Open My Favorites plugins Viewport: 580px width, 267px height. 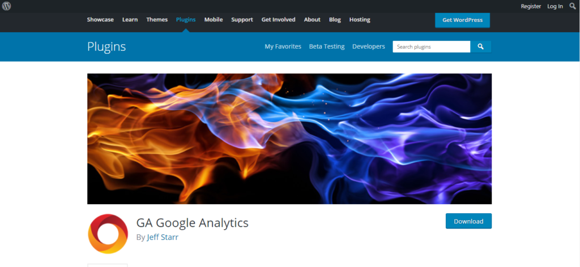coord(283,46)
